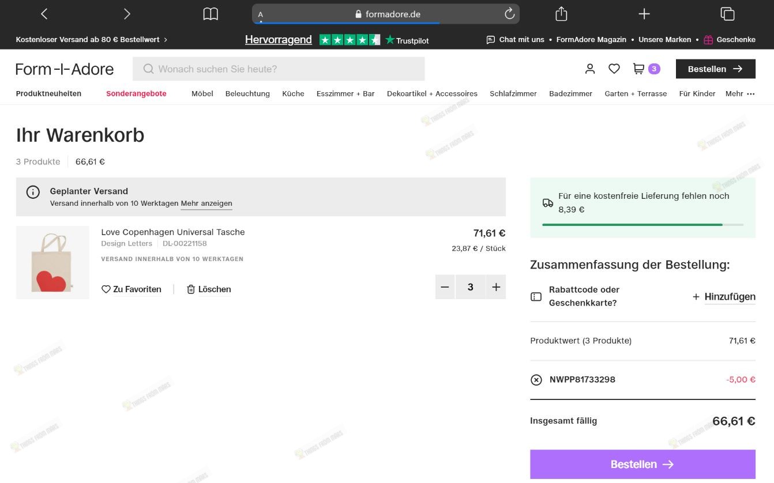The width and height of the screenshot is (774, 483).
Task: Expand the 'Mehr ···' menu
Action: pos(740,93)
